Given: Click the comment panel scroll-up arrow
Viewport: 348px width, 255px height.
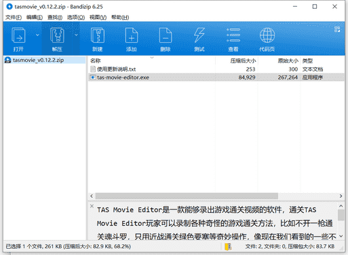Looking at the screenshot, I should 341,206.
